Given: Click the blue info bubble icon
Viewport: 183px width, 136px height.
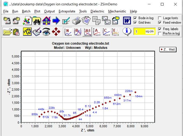Looking at the screenshot, I should (x=127, y=31).
